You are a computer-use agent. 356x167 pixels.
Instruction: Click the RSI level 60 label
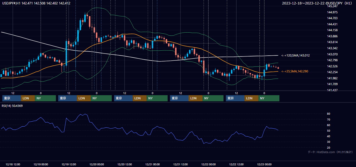(329, 125)
